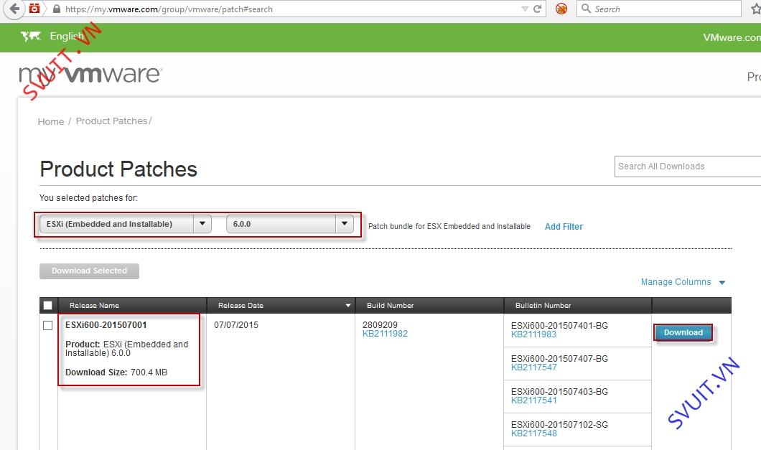Click bulletin ESXi600-201507407-BG text

[559, 359]
